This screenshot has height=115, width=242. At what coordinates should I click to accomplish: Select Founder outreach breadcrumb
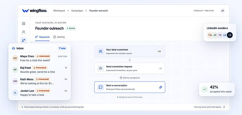98,11
